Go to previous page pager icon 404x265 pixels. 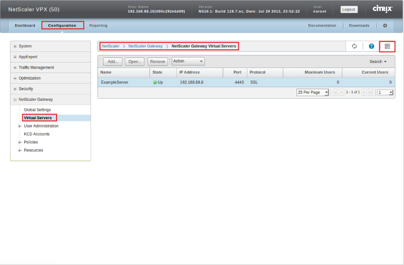coord(342,92)
